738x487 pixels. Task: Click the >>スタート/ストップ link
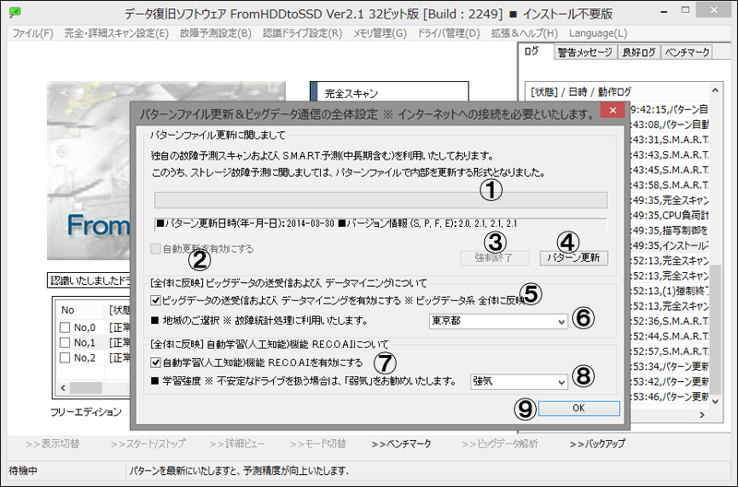point(148,444)
